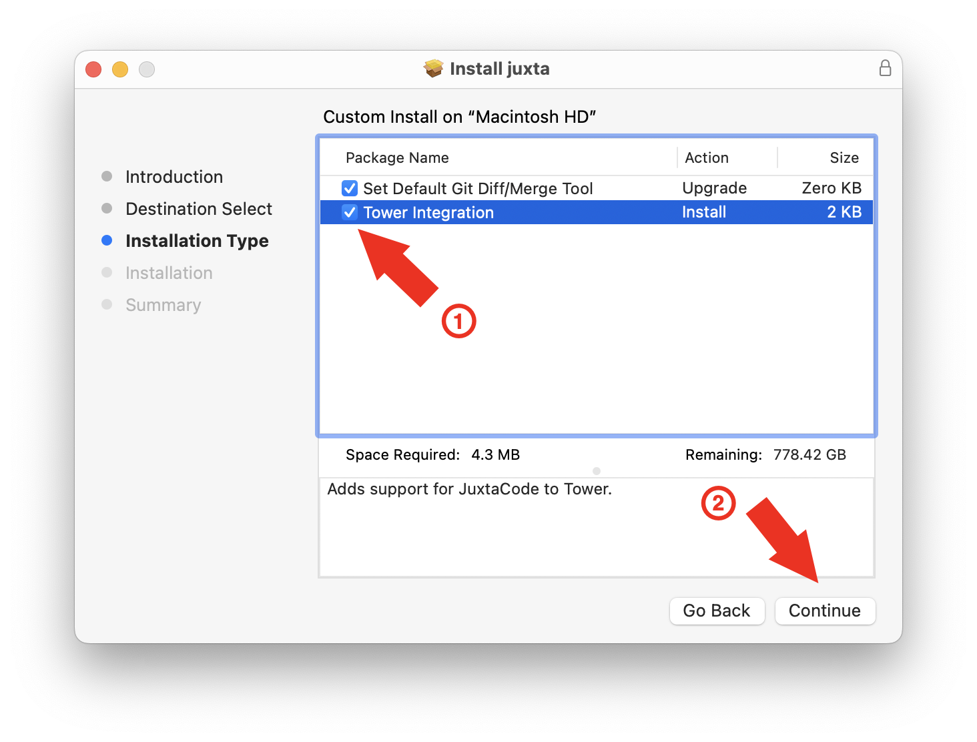Click the Installation Type step
977x742 pixels.
[197, 241]
